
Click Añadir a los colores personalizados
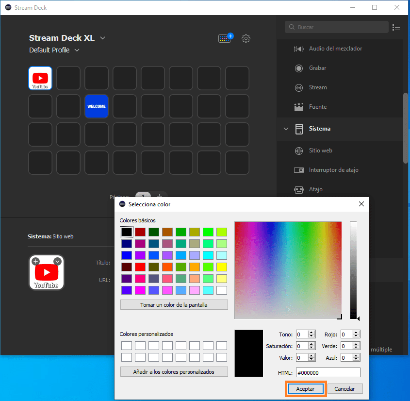pyautogui.click(x=174, y=371)
